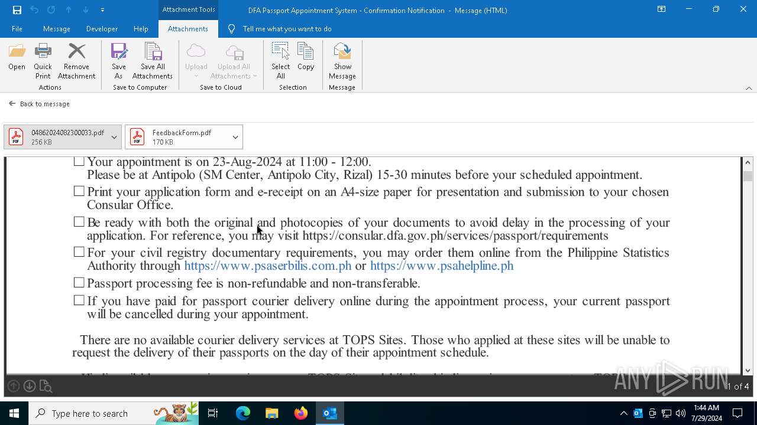
Task: Remove Attachment from the message
Action: tap(76, 61)
